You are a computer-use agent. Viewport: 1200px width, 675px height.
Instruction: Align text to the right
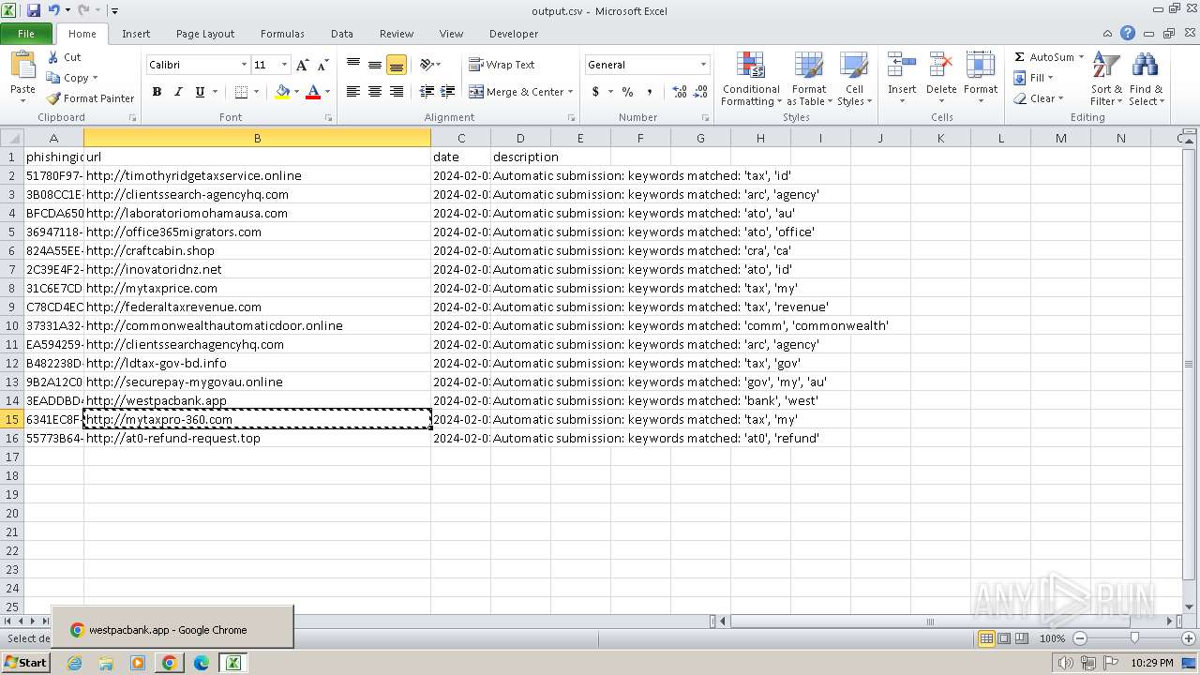click(x=397, y=91)
